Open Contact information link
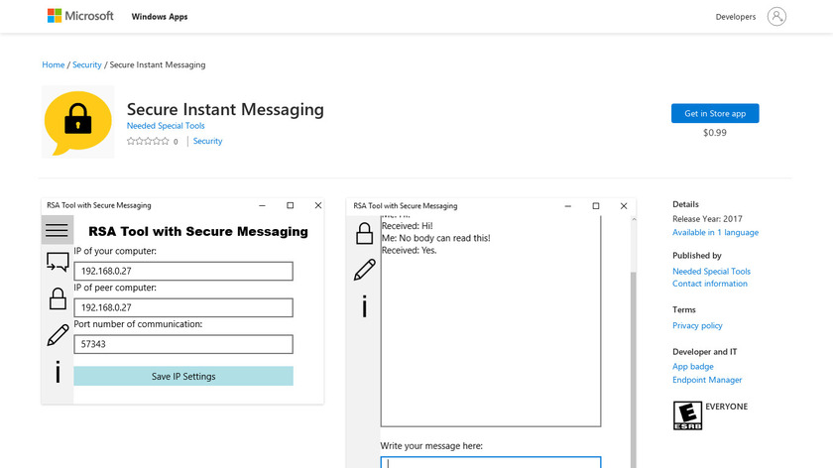833x468 pixels. tap(710, 284)
